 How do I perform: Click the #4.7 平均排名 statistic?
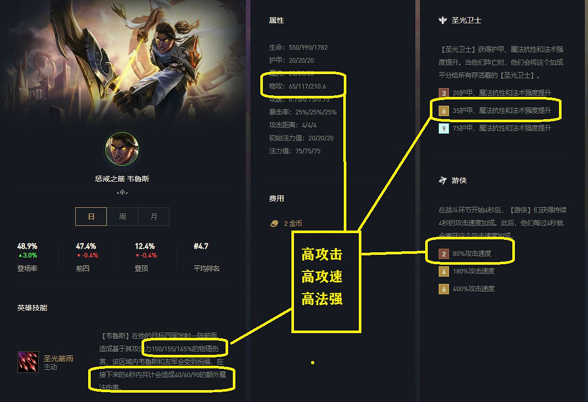tap(206, 256)
